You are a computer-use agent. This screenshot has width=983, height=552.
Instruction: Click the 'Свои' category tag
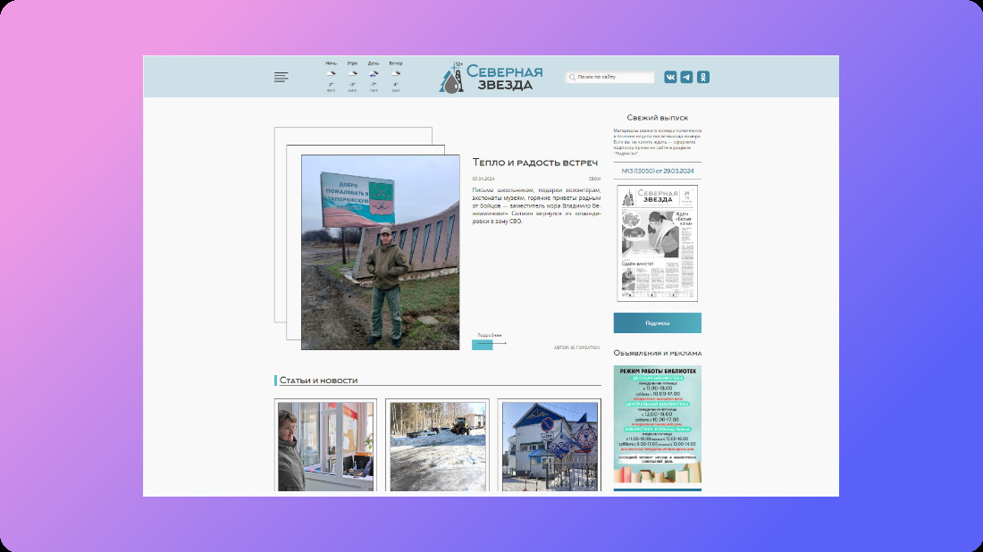pyautogui.click(x=594, y=180)
